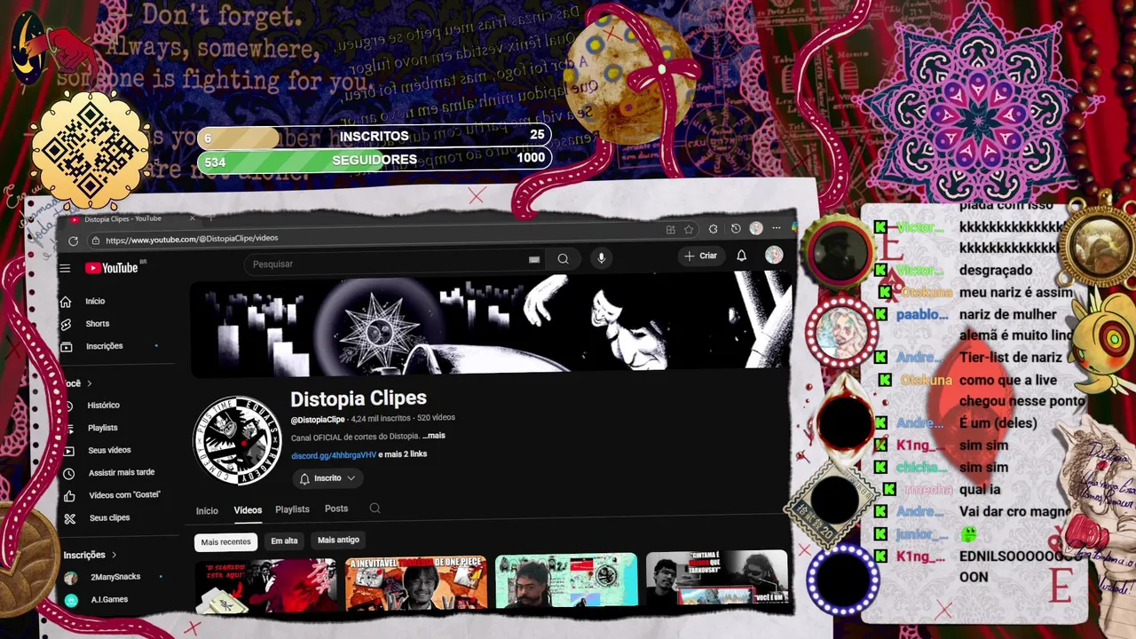Click the "4,24 mil inscritos" count
This screenshot has width=1136, height=639.
point(381,418)
